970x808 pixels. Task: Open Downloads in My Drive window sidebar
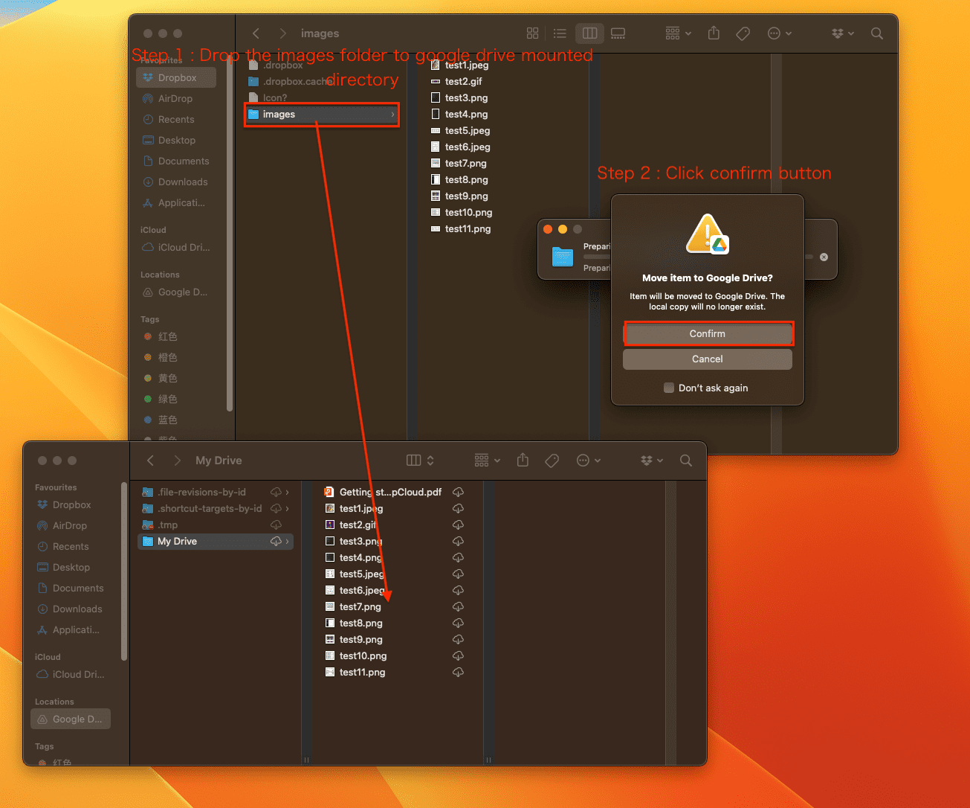[71, 609]
